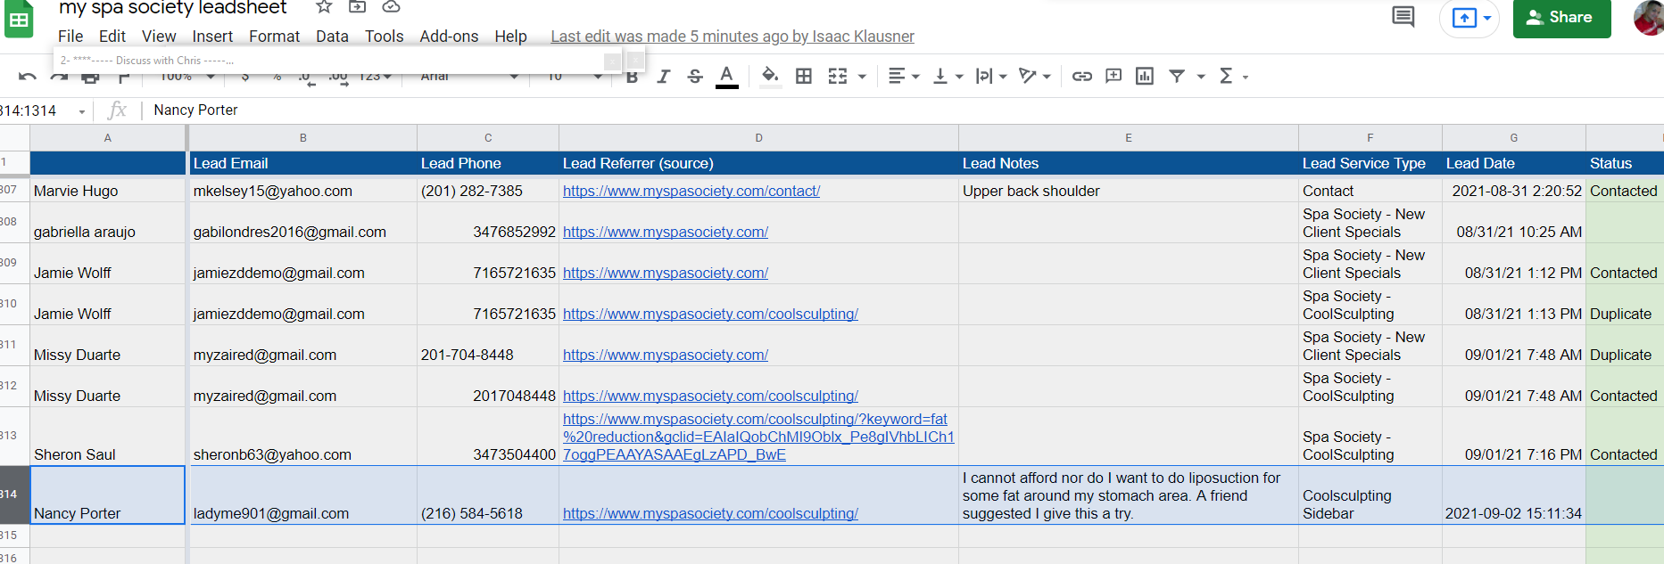Open the cell borders tool
This screenshot has width=1664, height=564.
click(804, 77)
